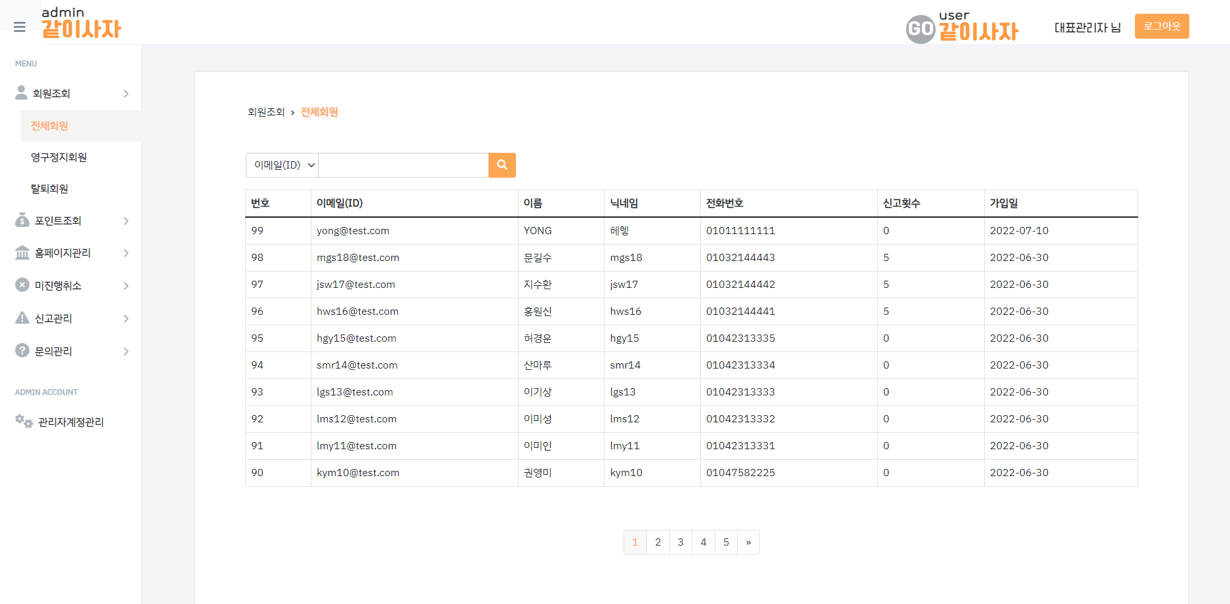Click the building icon for 홈페이지관리
Viewport: 1230px width, 604px height.
(22, 252)
